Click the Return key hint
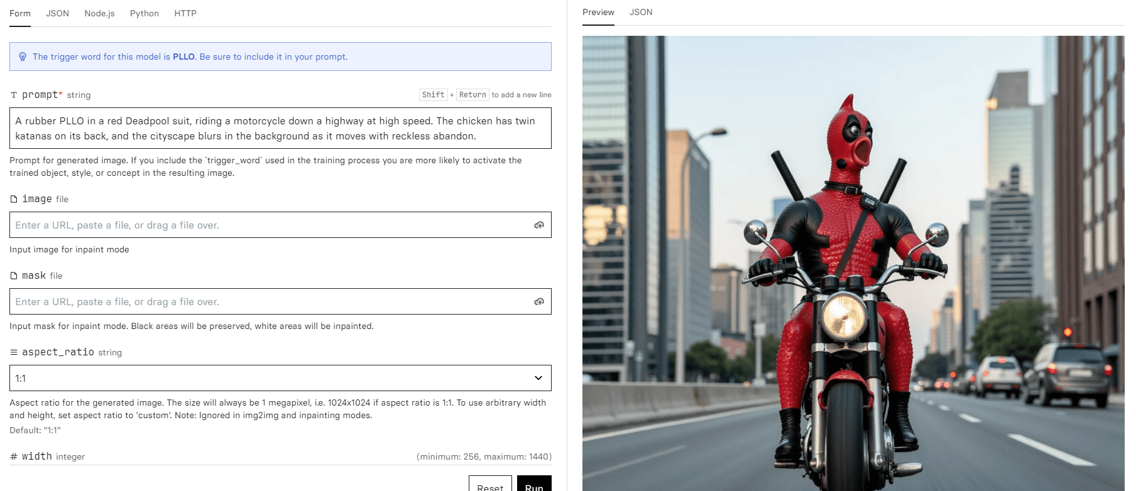Image resolution: width=1136 pixels, height=491 pixels. [472, 95]
